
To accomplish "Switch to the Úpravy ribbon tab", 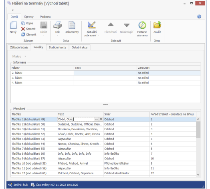I will click(29, 17).
